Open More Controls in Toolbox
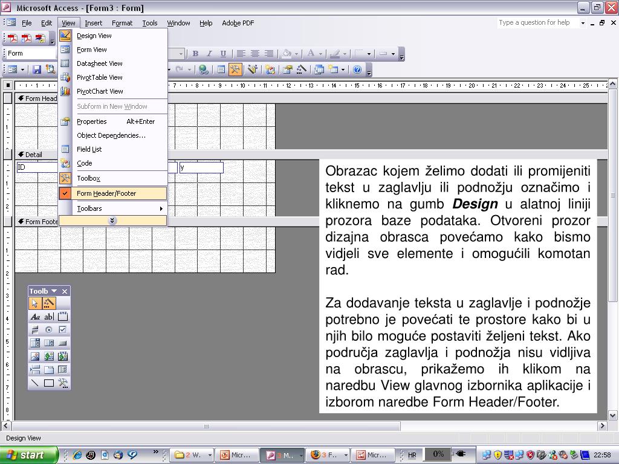619x464 pixels. coord(63,382)
